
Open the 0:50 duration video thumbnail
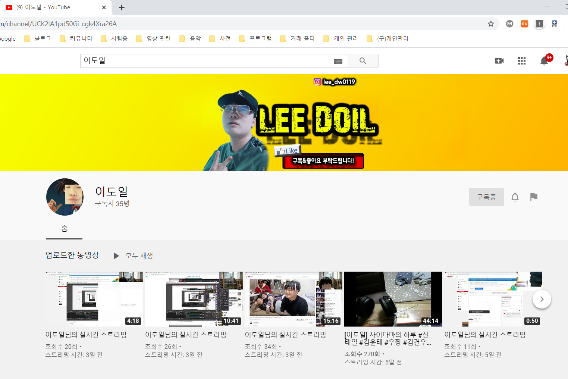click(x=493, y=299)
